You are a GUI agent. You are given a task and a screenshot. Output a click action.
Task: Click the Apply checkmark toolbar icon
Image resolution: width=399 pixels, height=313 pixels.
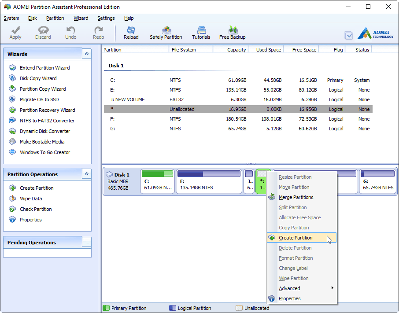click(x=15, y=30)
